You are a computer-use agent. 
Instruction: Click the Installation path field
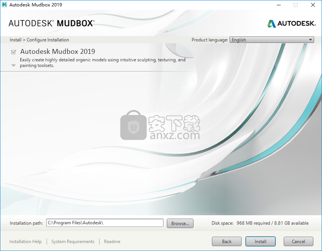(x=105, y=223)
